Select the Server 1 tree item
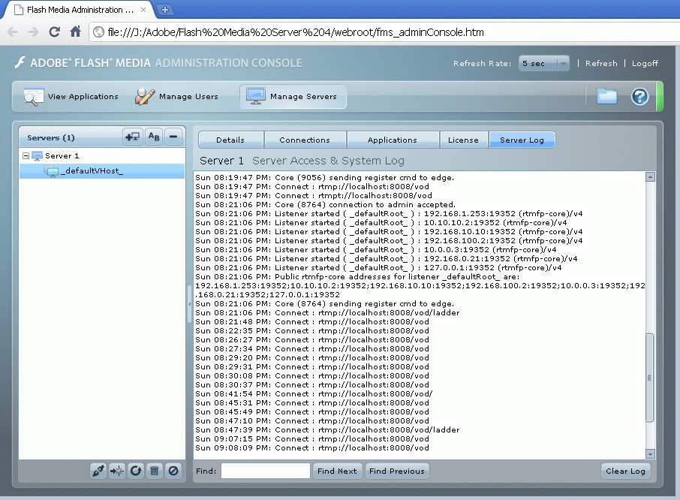 point(102,155)
